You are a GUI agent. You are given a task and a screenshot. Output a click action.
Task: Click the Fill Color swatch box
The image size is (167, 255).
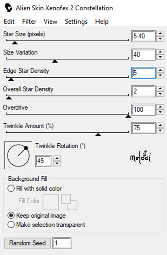51,202
